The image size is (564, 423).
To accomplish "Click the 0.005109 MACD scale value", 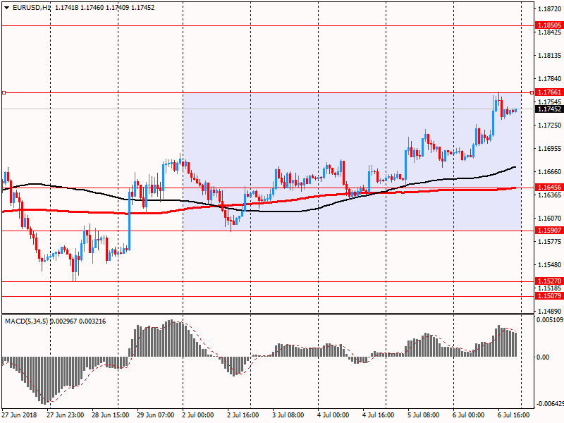I will tap(550, 320).
